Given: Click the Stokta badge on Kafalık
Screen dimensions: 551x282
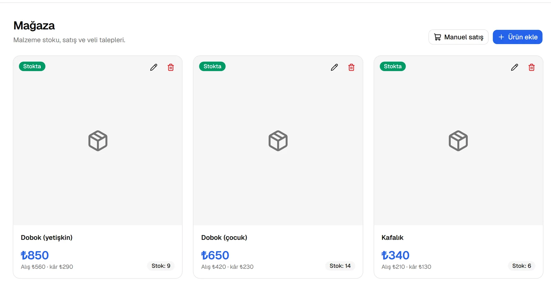Looking at the screenshot, I should tap(393, 66).
